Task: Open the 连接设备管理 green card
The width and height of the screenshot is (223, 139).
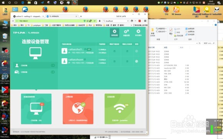Action: pos(36,109)
